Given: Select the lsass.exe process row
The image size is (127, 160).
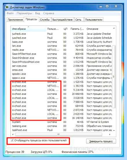Looking at the screenshot, I should point(61,42).
